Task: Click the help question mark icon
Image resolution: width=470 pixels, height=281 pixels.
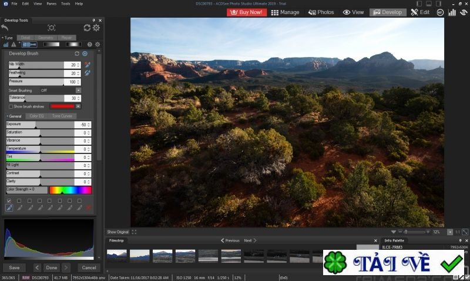Action: coord(89,44)
